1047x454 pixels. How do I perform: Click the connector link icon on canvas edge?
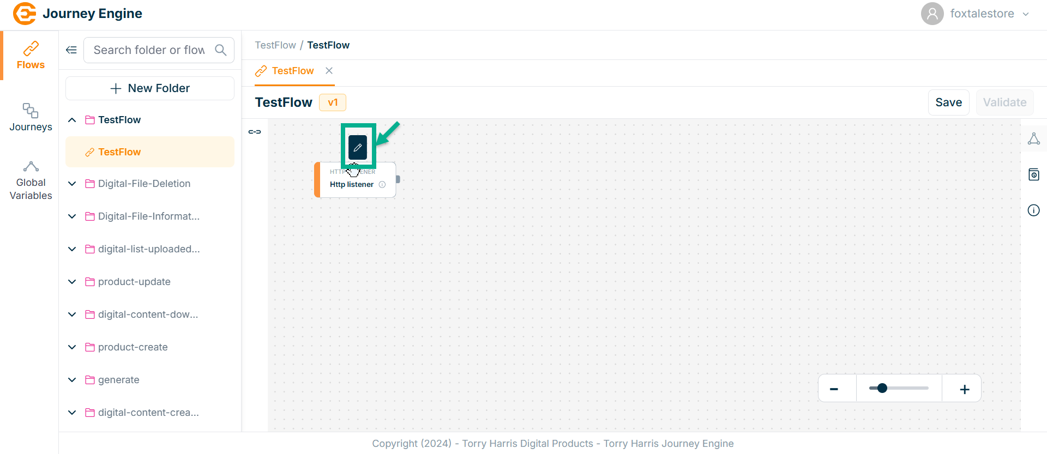pos(255,132)
